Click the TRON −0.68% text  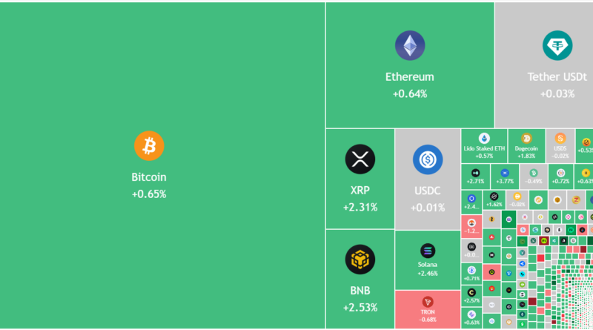pyautogui.click(x=427, y=320)
